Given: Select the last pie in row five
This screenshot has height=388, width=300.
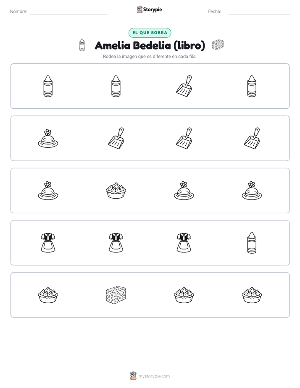Looking at the screenshot, I should (252, 295).
